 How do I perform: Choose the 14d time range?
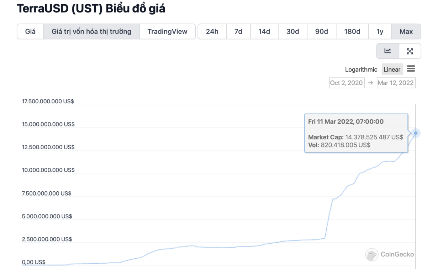(x=264, y=31)
